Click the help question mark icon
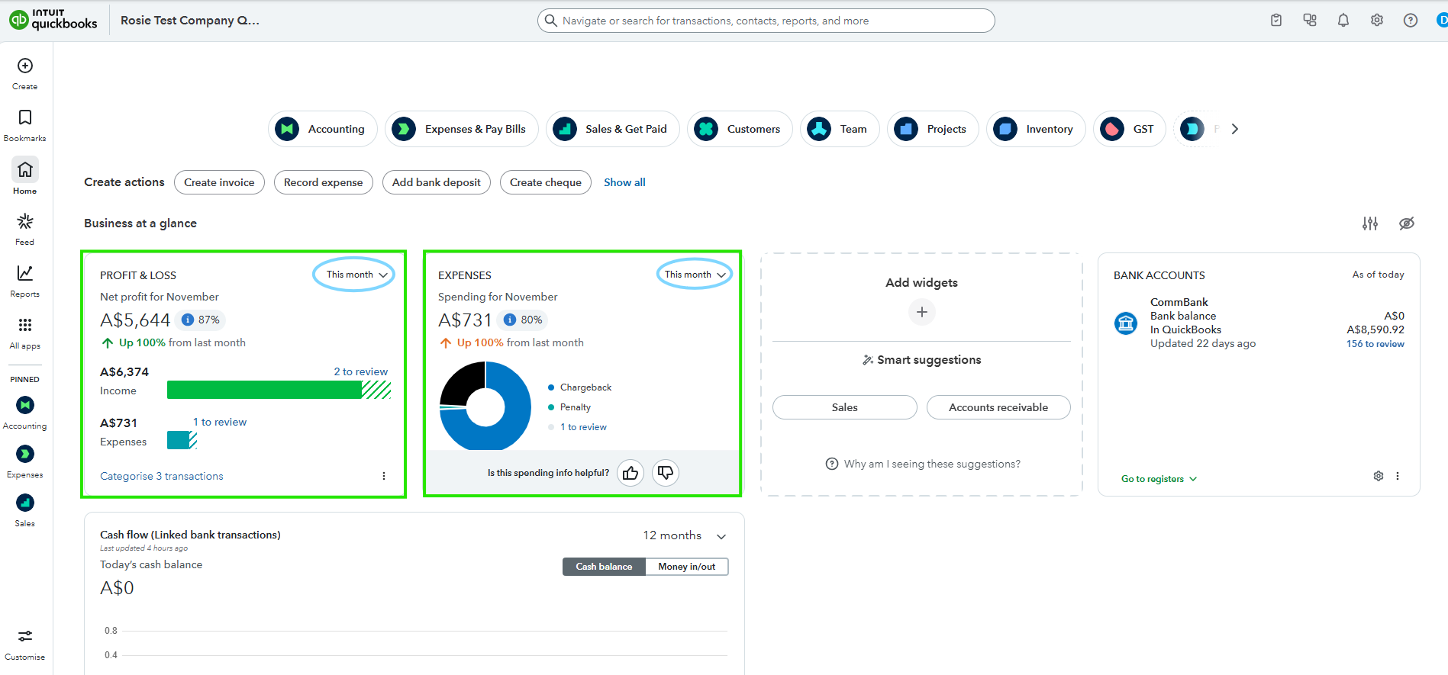The image size is (1448, 675). [1410, 21]
